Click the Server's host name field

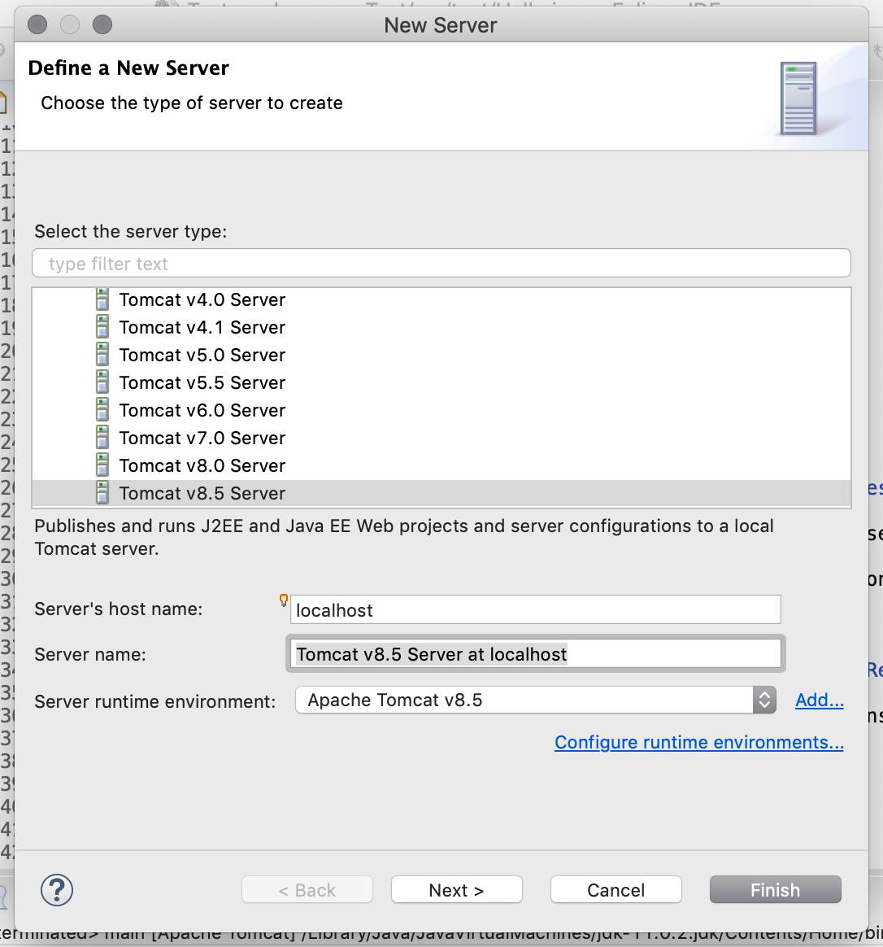point(535,609)
